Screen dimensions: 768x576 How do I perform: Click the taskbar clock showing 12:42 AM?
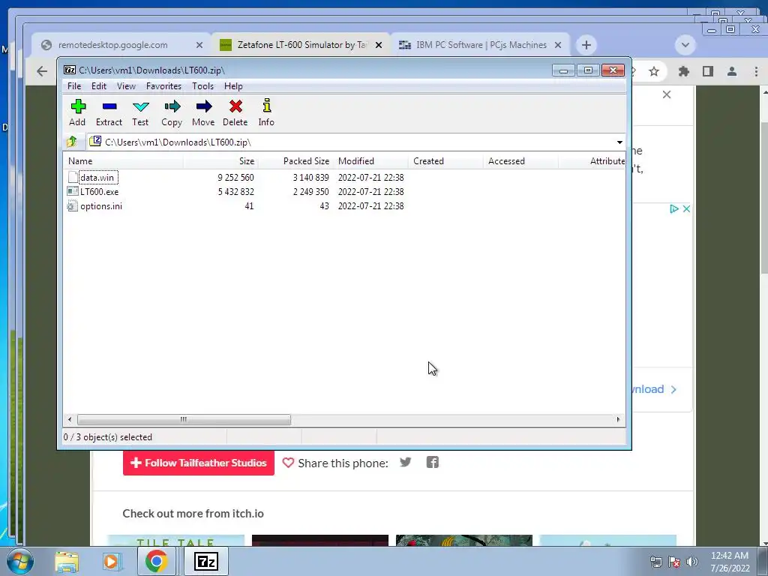click(x=730, y=562)
